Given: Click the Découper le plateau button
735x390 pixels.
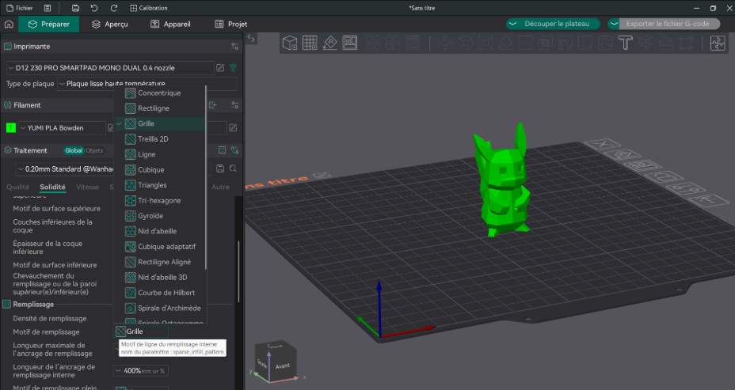Looking at the screenshot, I should tap(557, 24).
